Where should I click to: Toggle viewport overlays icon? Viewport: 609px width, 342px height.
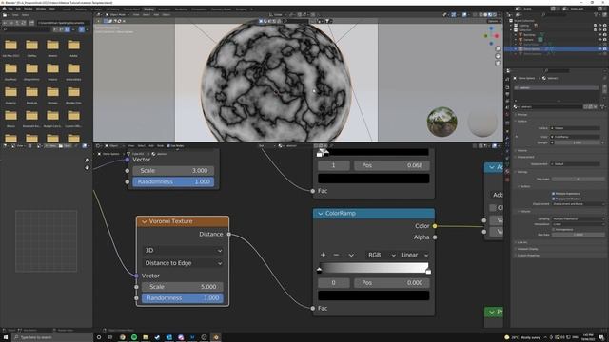pos(464,15)
